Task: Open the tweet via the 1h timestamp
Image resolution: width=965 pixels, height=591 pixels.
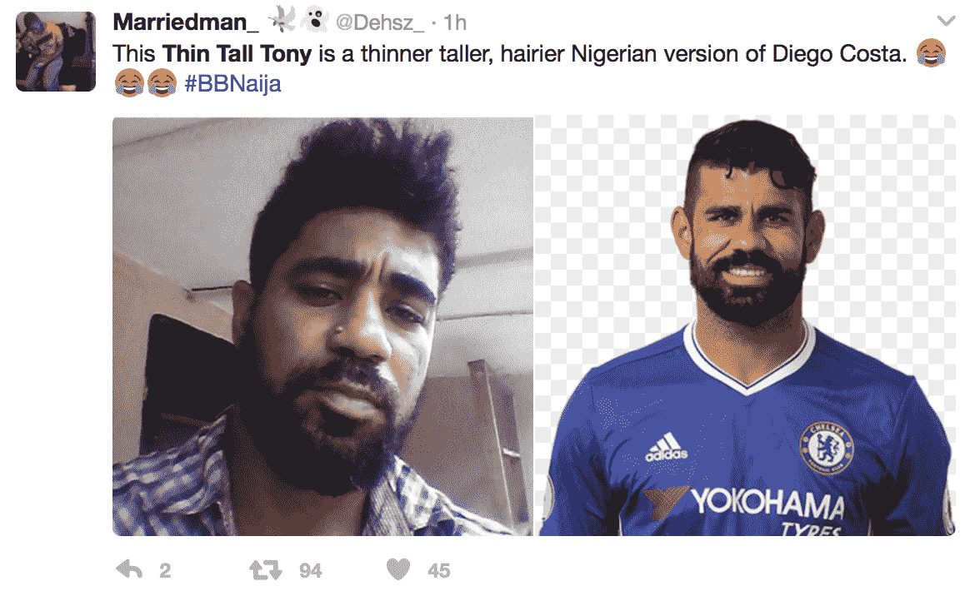Action: click(x=455, y=21)
